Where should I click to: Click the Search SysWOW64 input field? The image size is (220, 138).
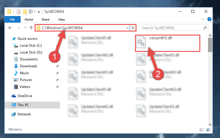click(172, 28)
